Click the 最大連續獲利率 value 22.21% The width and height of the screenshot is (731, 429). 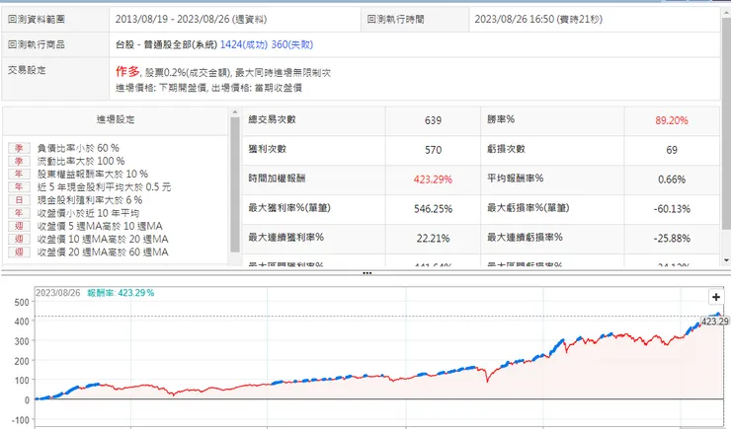(433, 239)
